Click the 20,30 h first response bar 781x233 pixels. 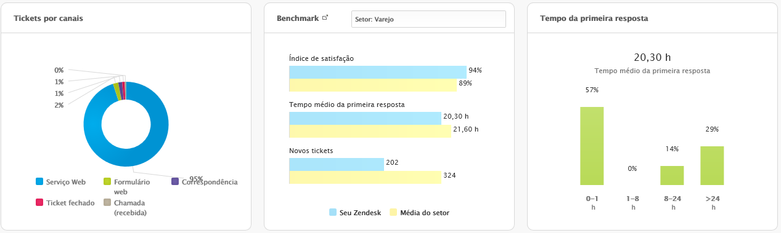[365, 118]
